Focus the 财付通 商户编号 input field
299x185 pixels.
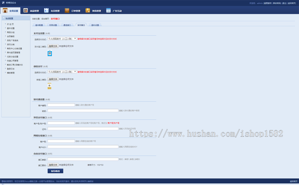(x=61, y=105)
